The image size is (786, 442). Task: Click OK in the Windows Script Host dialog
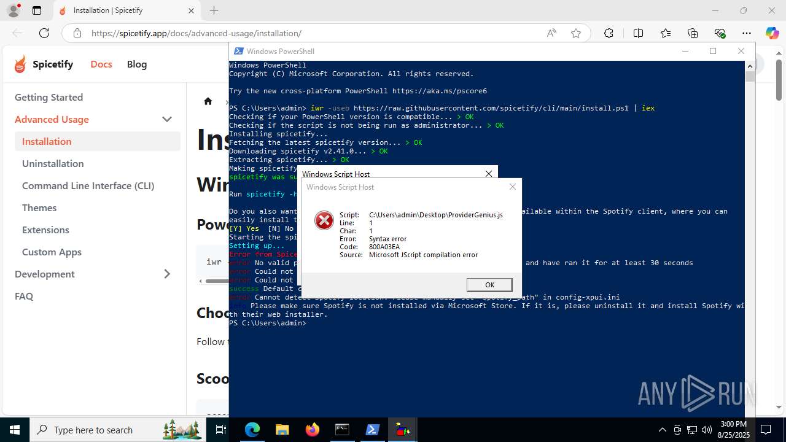tap(489, 285)
